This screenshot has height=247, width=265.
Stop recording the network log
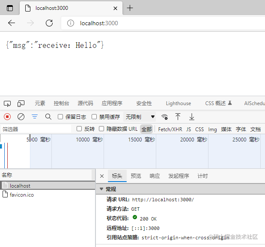7,117
